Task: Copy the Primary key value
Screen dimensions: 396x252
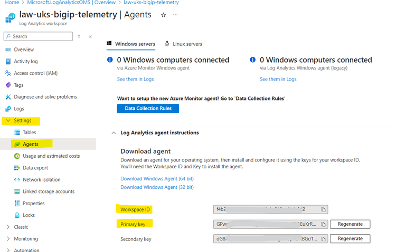Action: (322, 224)
